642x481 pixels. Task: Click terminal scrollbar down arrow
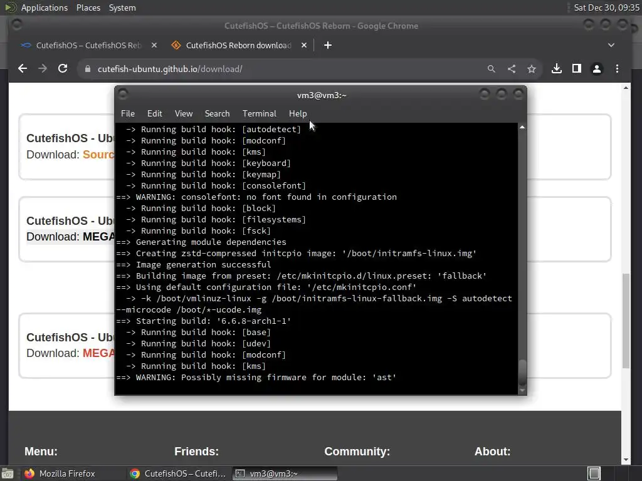(x=522, y=391)
